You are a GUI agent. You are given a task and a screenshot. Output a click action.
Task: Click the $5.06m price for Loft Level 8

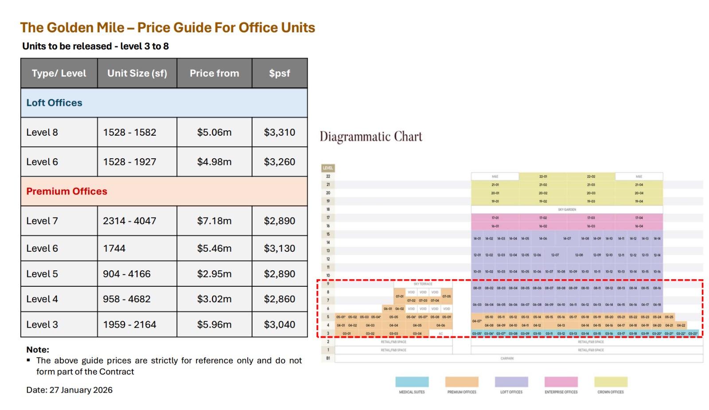tap(214, 133)
